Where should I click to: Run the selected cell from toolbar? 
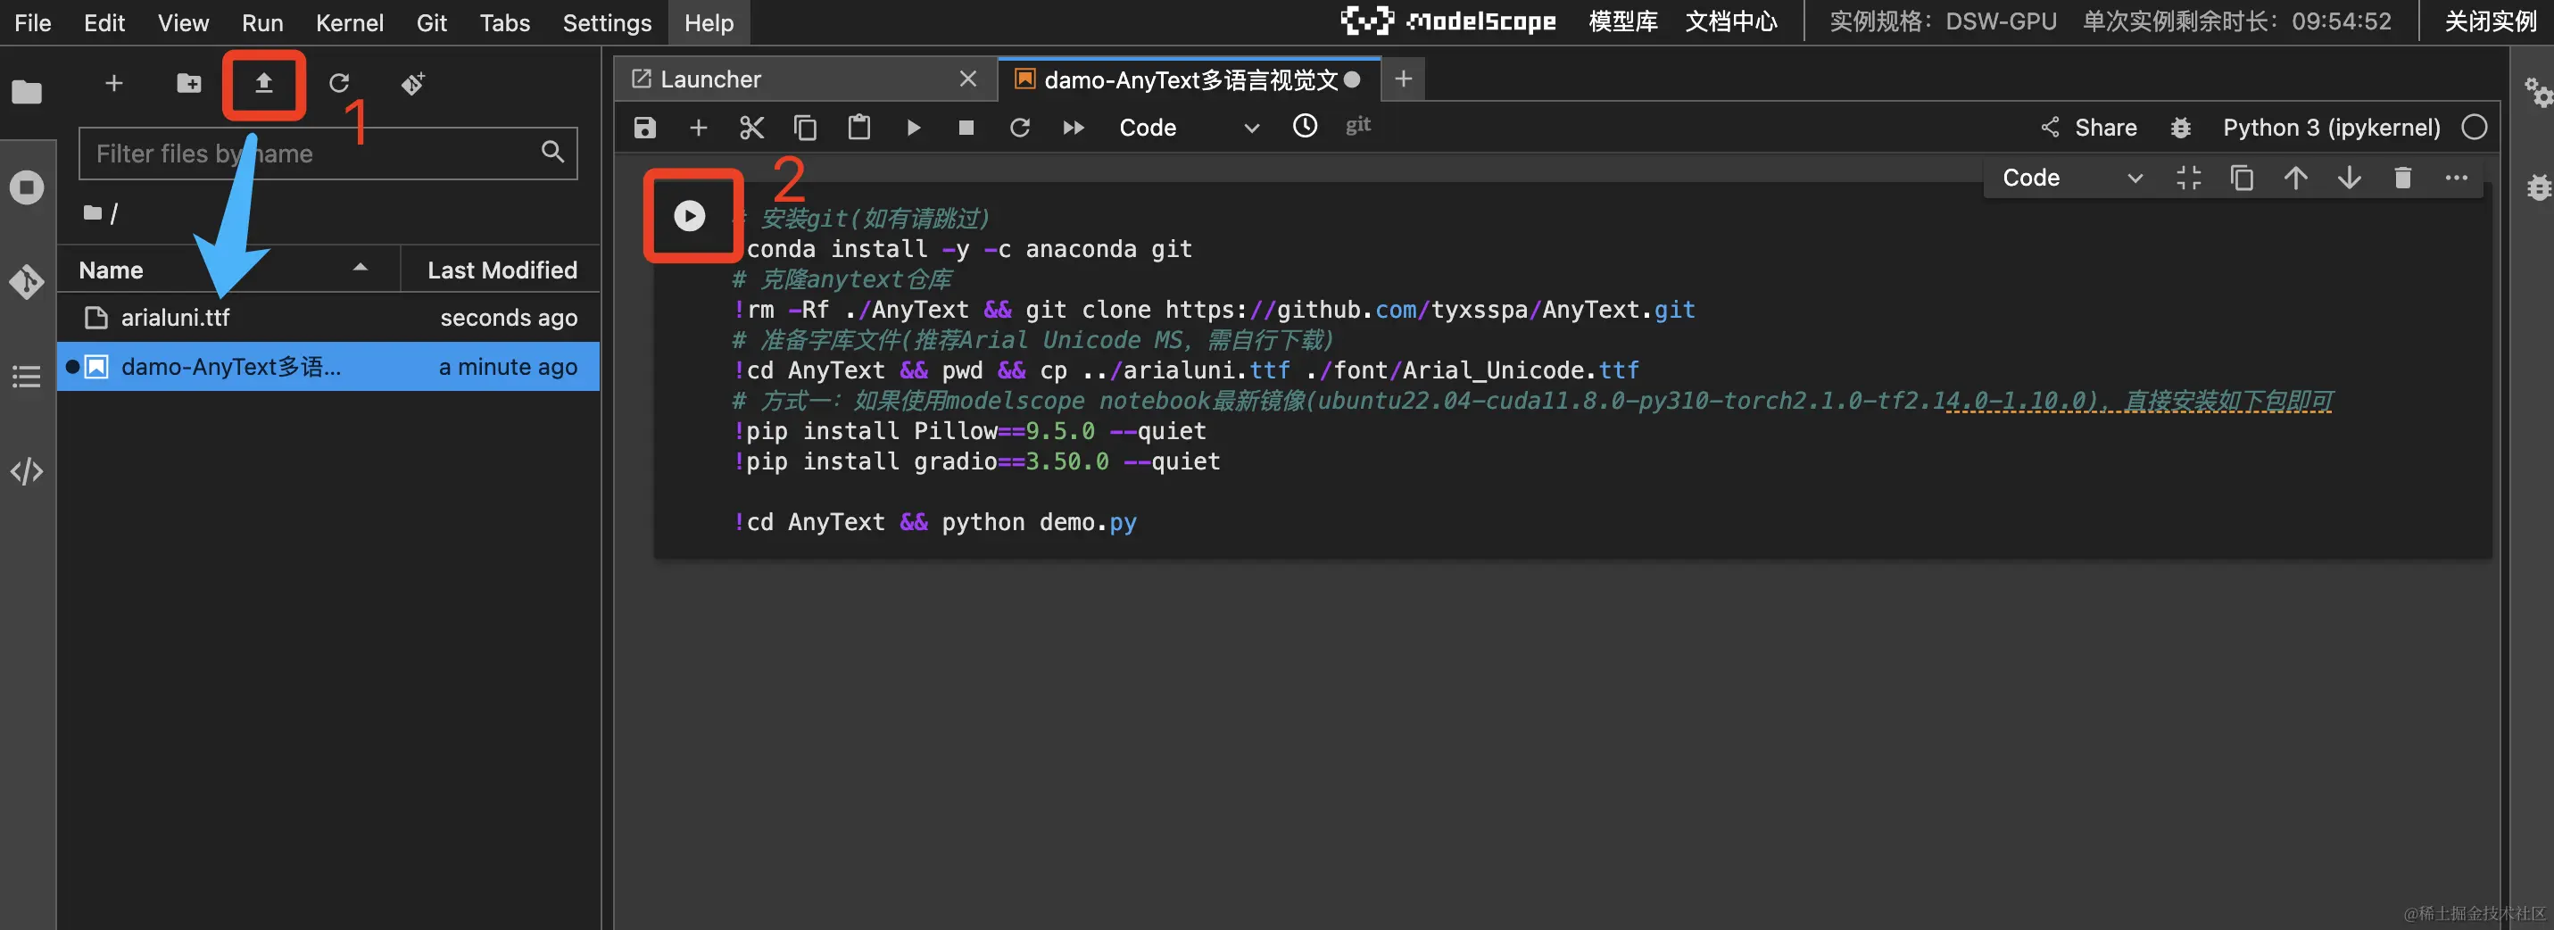coord(913,127)
